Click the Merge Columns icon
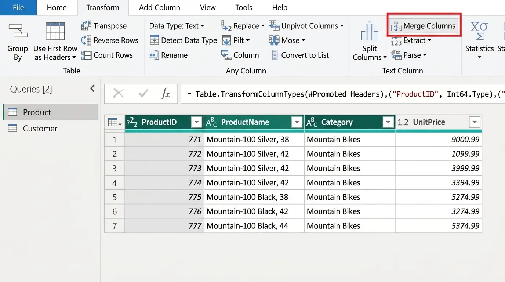Viewport: 505px width, 282px height. coord(396,26)
